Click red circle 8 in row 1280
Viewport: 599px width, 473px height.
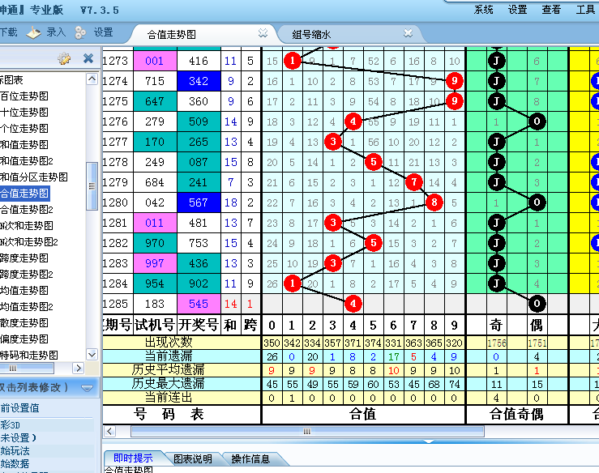434,202
